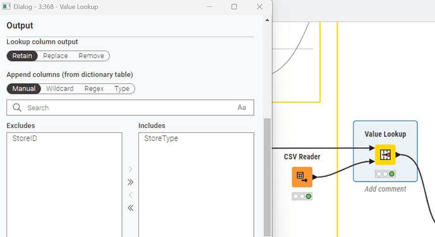Click single right arrow to include column
Viewport: 435px width, 237px height.
(131, 169)
